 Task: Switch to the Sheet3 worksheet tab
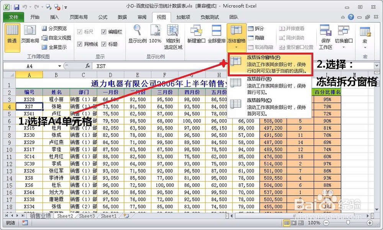click(x=87, y=216)
